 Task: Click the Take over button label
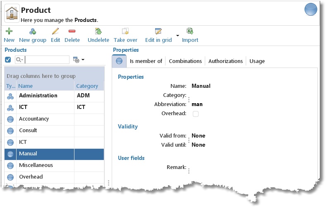pyautogui.click(x=126, y=40)
